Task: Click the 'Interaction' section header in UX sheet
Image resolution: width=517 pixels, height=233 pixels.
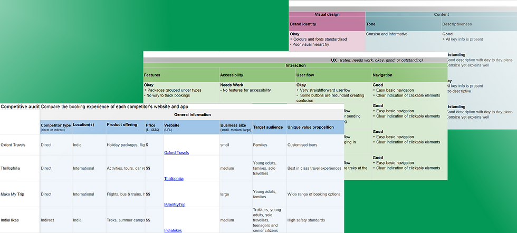Action: tap(295, 65)
